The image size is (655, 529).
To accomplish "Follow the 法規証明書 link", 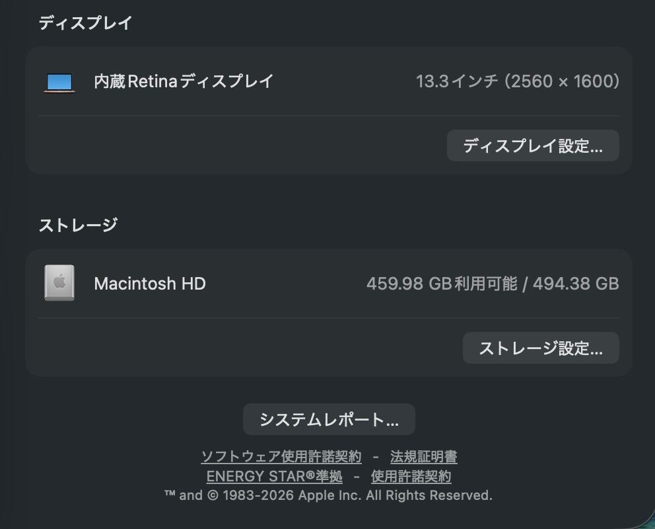I will (x=423, y=457).
